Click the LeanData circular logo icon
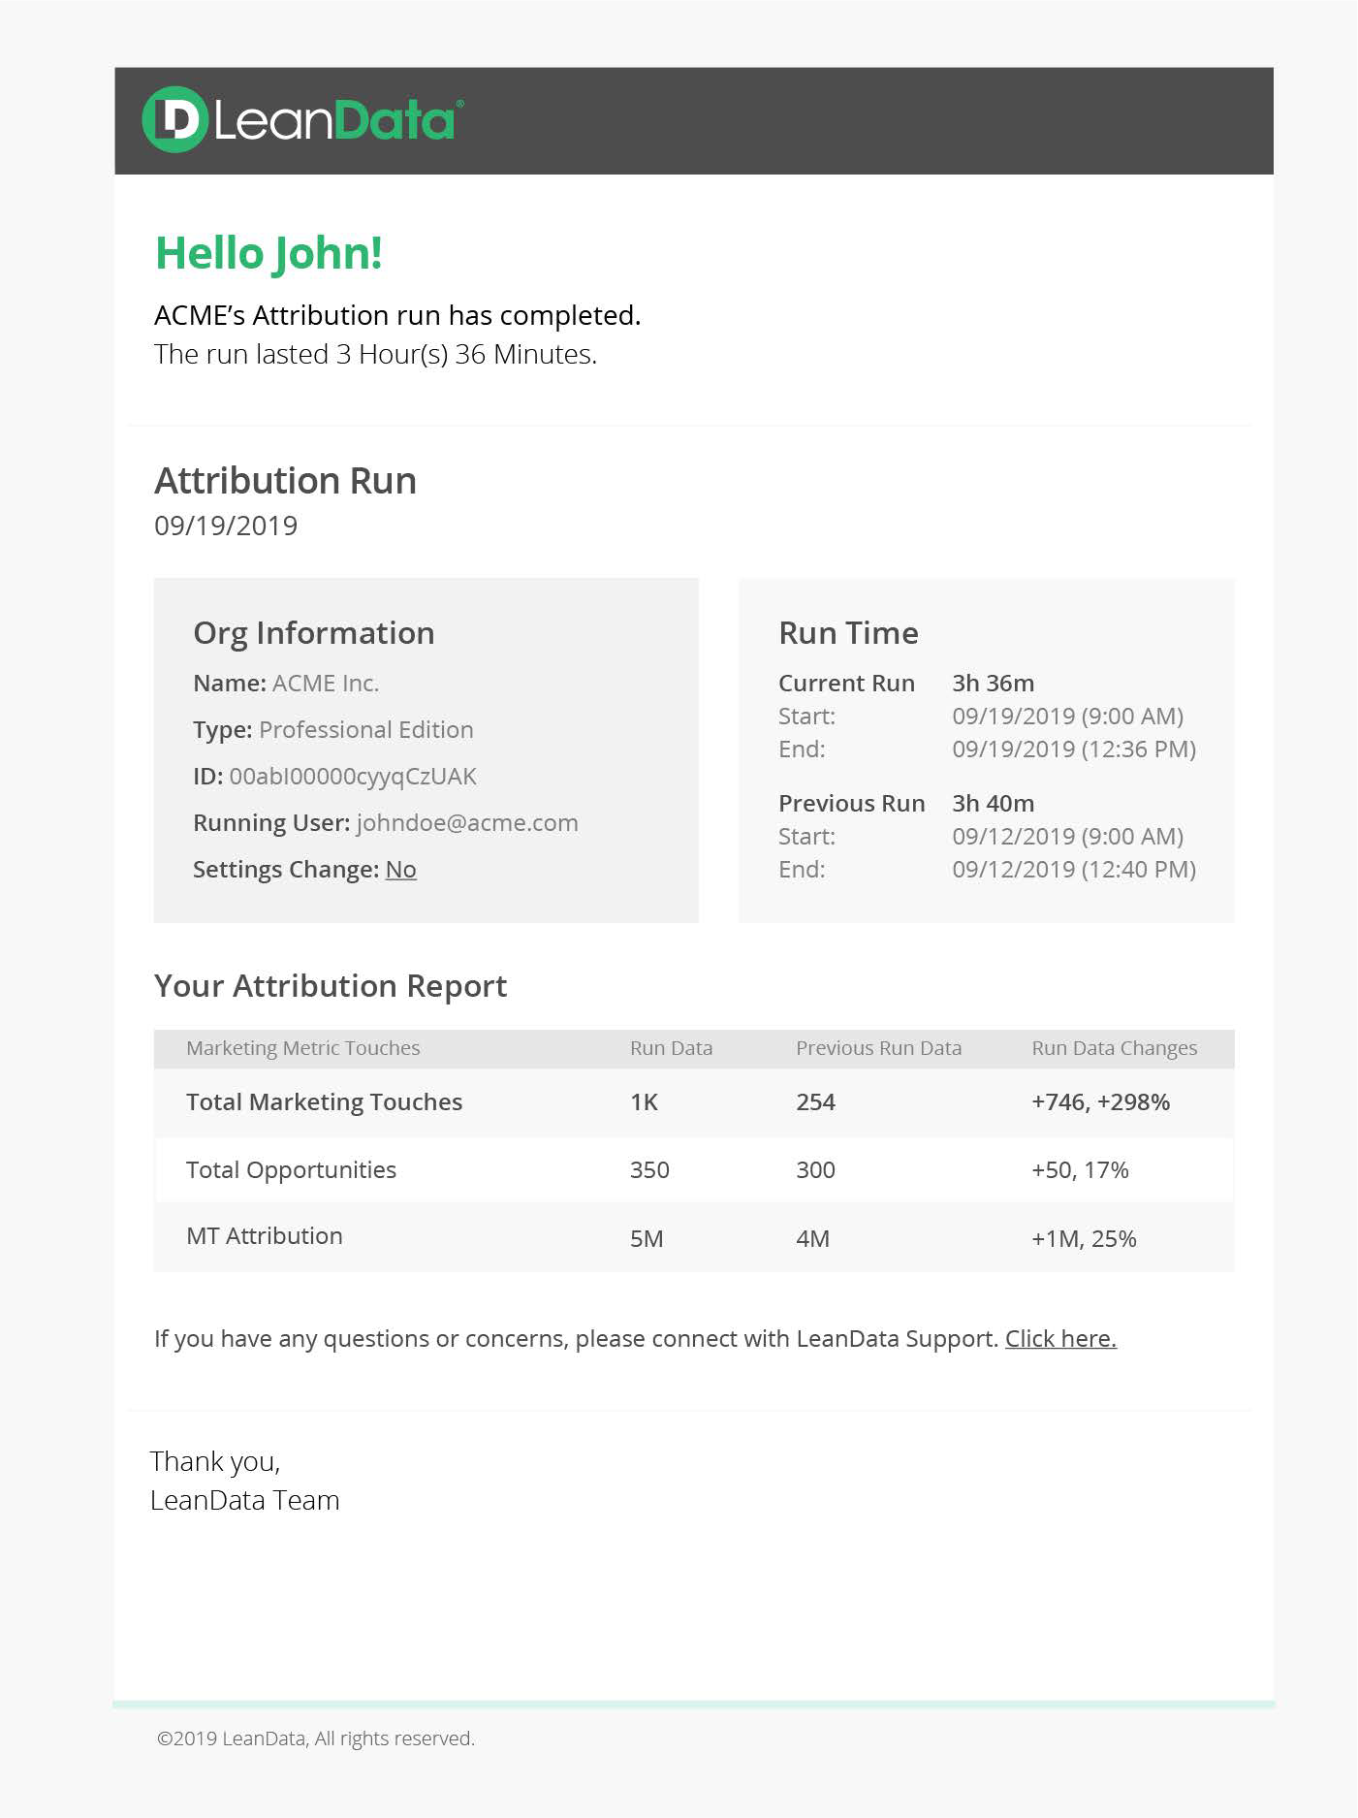Viewport: 1358px width, 1818px height. [174, 119]
